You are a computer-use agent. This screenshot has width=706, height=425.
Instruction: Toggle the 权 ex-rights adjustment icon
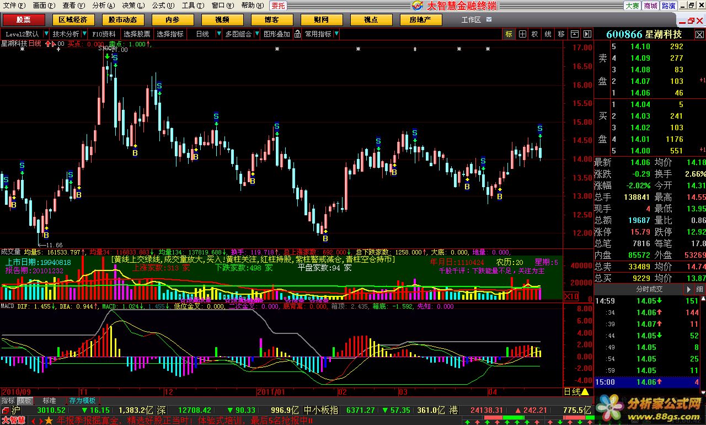click(x=535, y=34)
